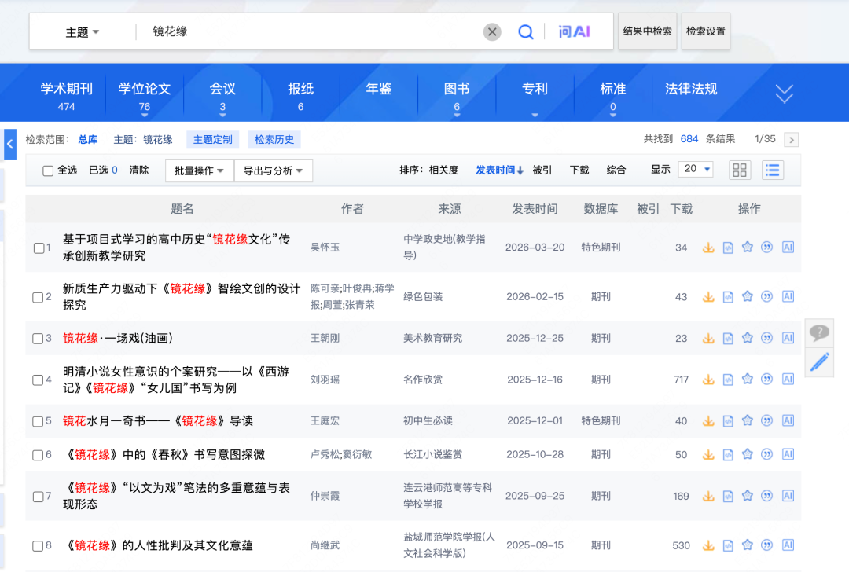Select result 6 checkbox
849x572 pixels.
(x=38, y=455)
